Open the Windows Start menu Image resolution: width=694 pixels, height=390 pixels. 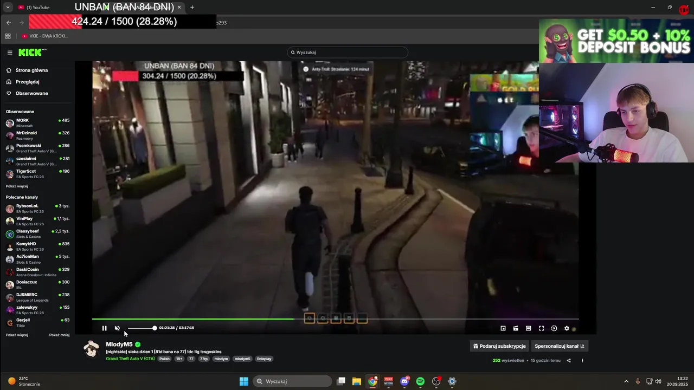(243, 381)
